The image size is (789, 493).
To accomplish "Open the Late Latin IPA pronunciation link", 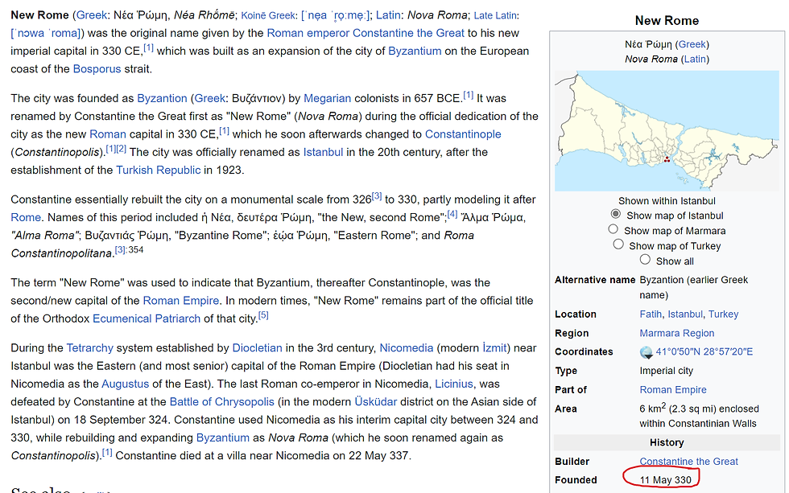I will [x=46, y=33].
